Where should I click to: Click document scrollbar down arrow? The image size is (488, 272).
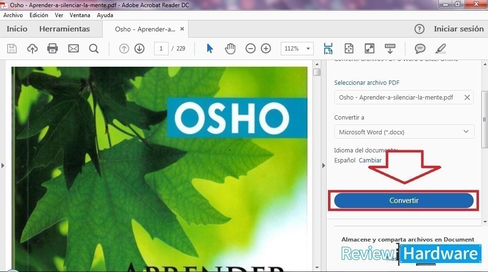click(317, 267)
